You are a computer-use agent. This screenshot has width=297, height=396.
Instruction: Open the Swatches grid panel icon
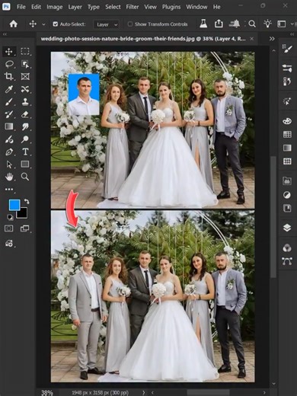[287, 134]
